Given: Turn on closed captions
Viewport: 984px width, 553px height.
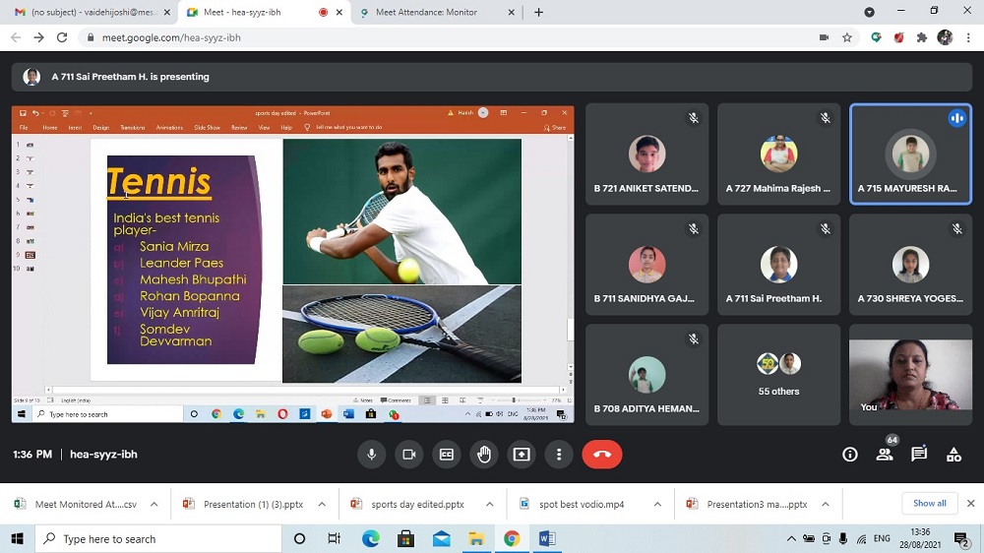Looking at the screenshot, I should (447, 455).
